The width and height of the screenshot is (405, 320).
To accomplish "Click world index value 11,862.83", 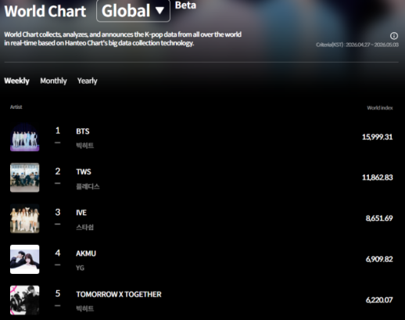I will [x=377, y=178].
